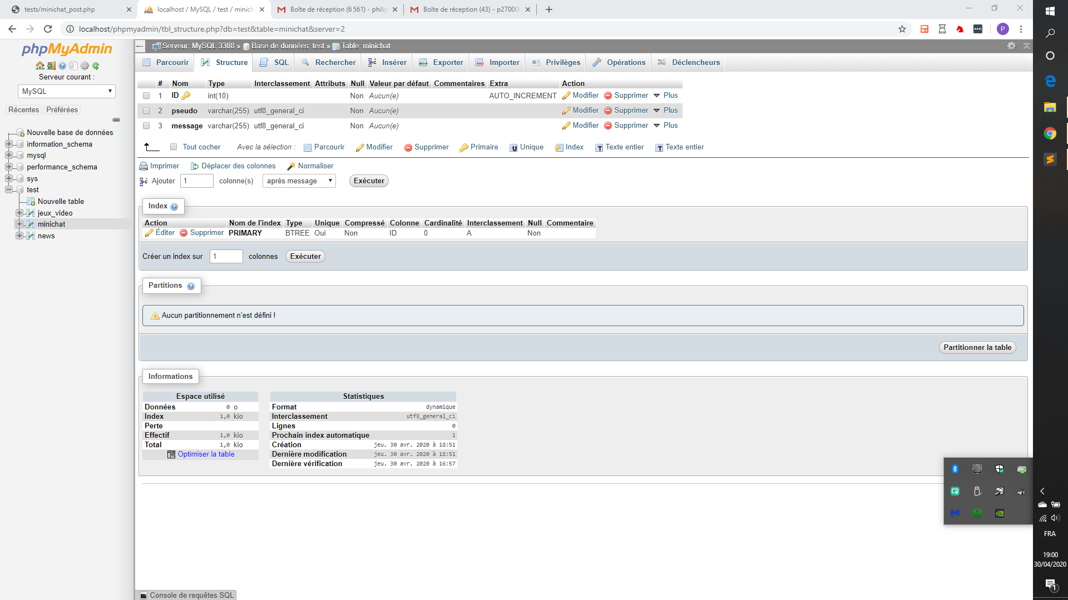Image resolution: width=1068 pixels, height=600 pixels.
Task: Open Google Chrome from the Windows taskbar
Action: (1050, 133)
